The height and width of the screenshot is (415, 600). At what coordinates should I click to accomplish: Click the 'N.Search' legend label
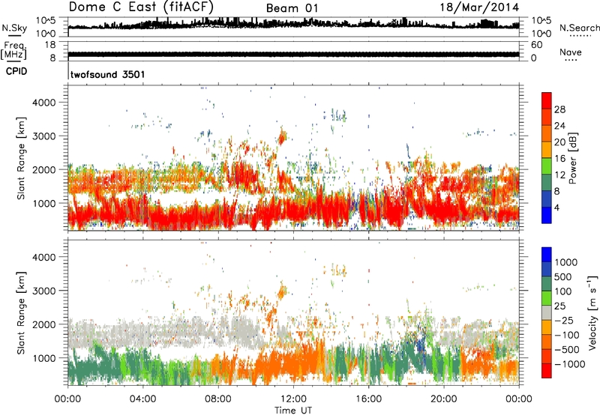pos(579,28)
